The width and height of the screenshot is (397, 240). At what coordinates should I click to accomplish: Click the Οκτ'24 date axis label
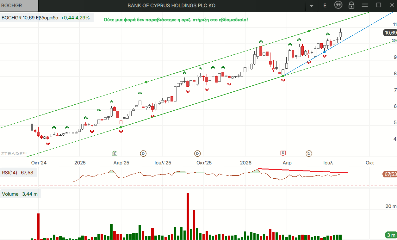pyautogui.click(x=39, y=163)
